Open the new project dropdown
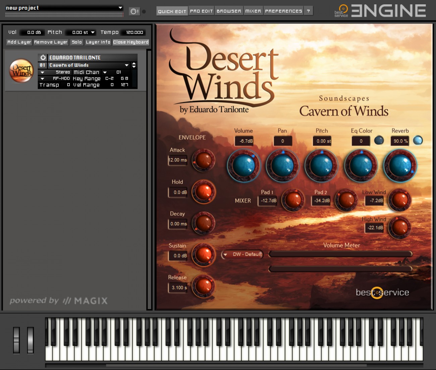Image resolution: width=436 pixels, height=370 pixels. [x=64, y=7]
